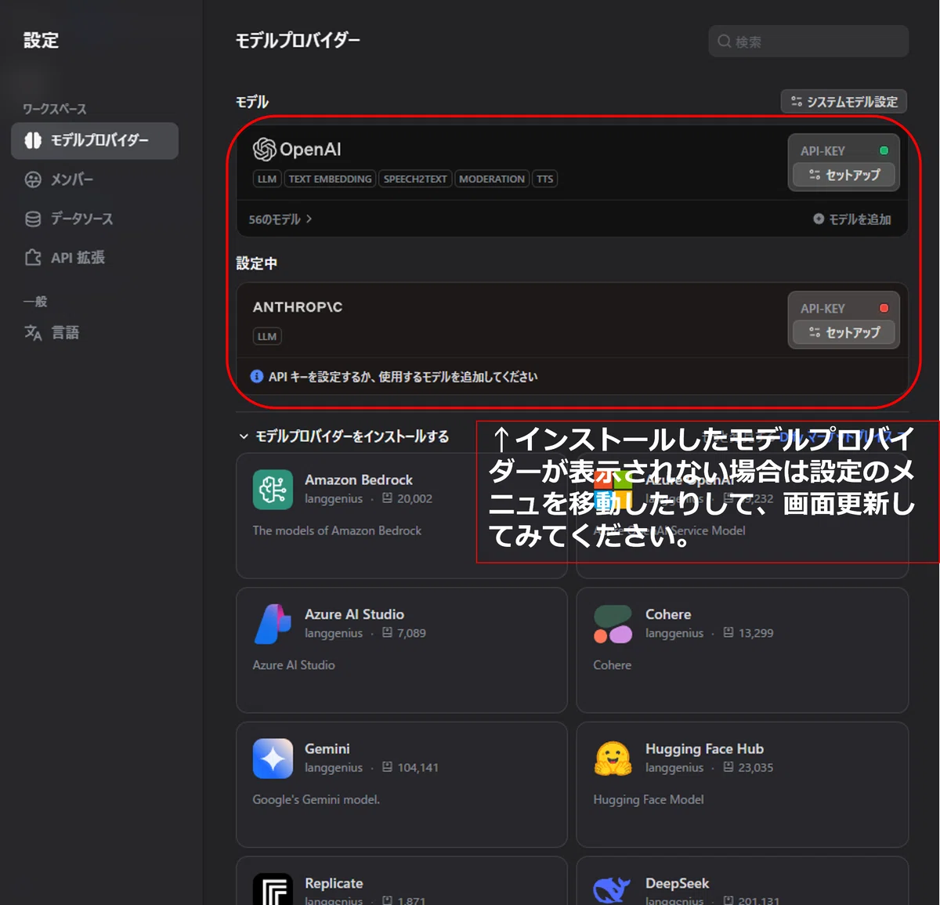Click the database icon beside データソース
Screen dimensions: 940x905
33,219
